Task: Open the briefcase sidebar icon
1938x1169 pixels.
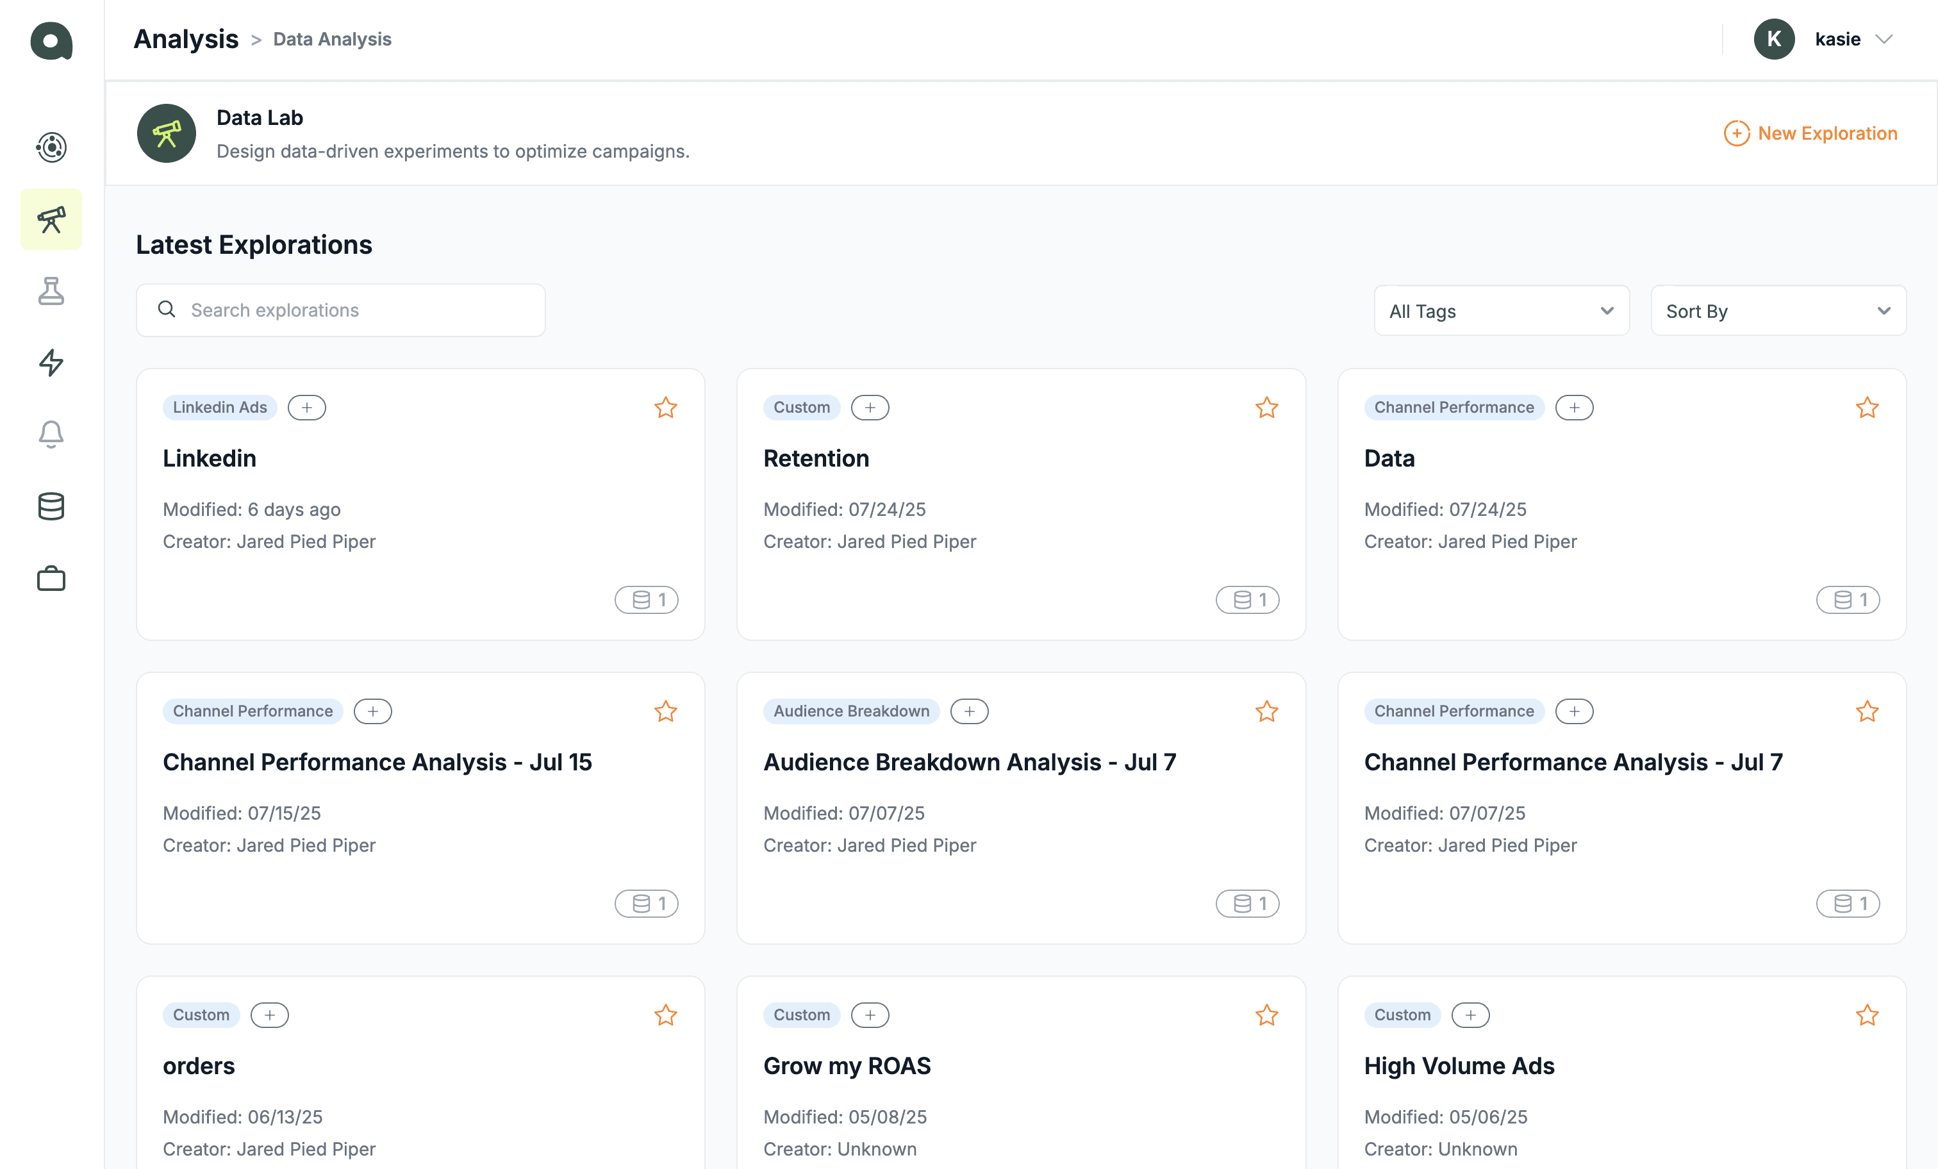Action: 51,578
